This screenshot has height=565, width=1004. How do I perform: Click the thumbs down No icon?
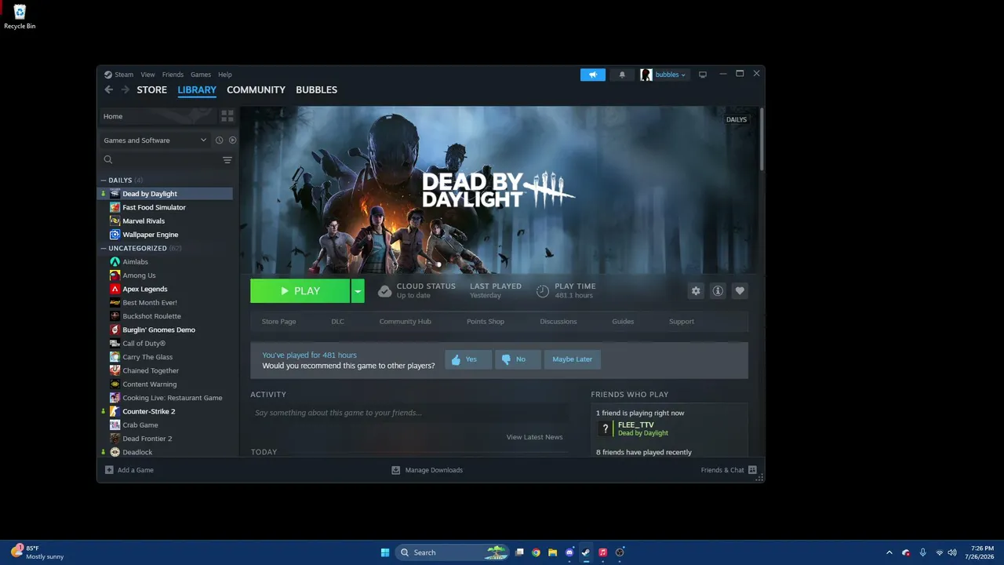tap(506, 359)
